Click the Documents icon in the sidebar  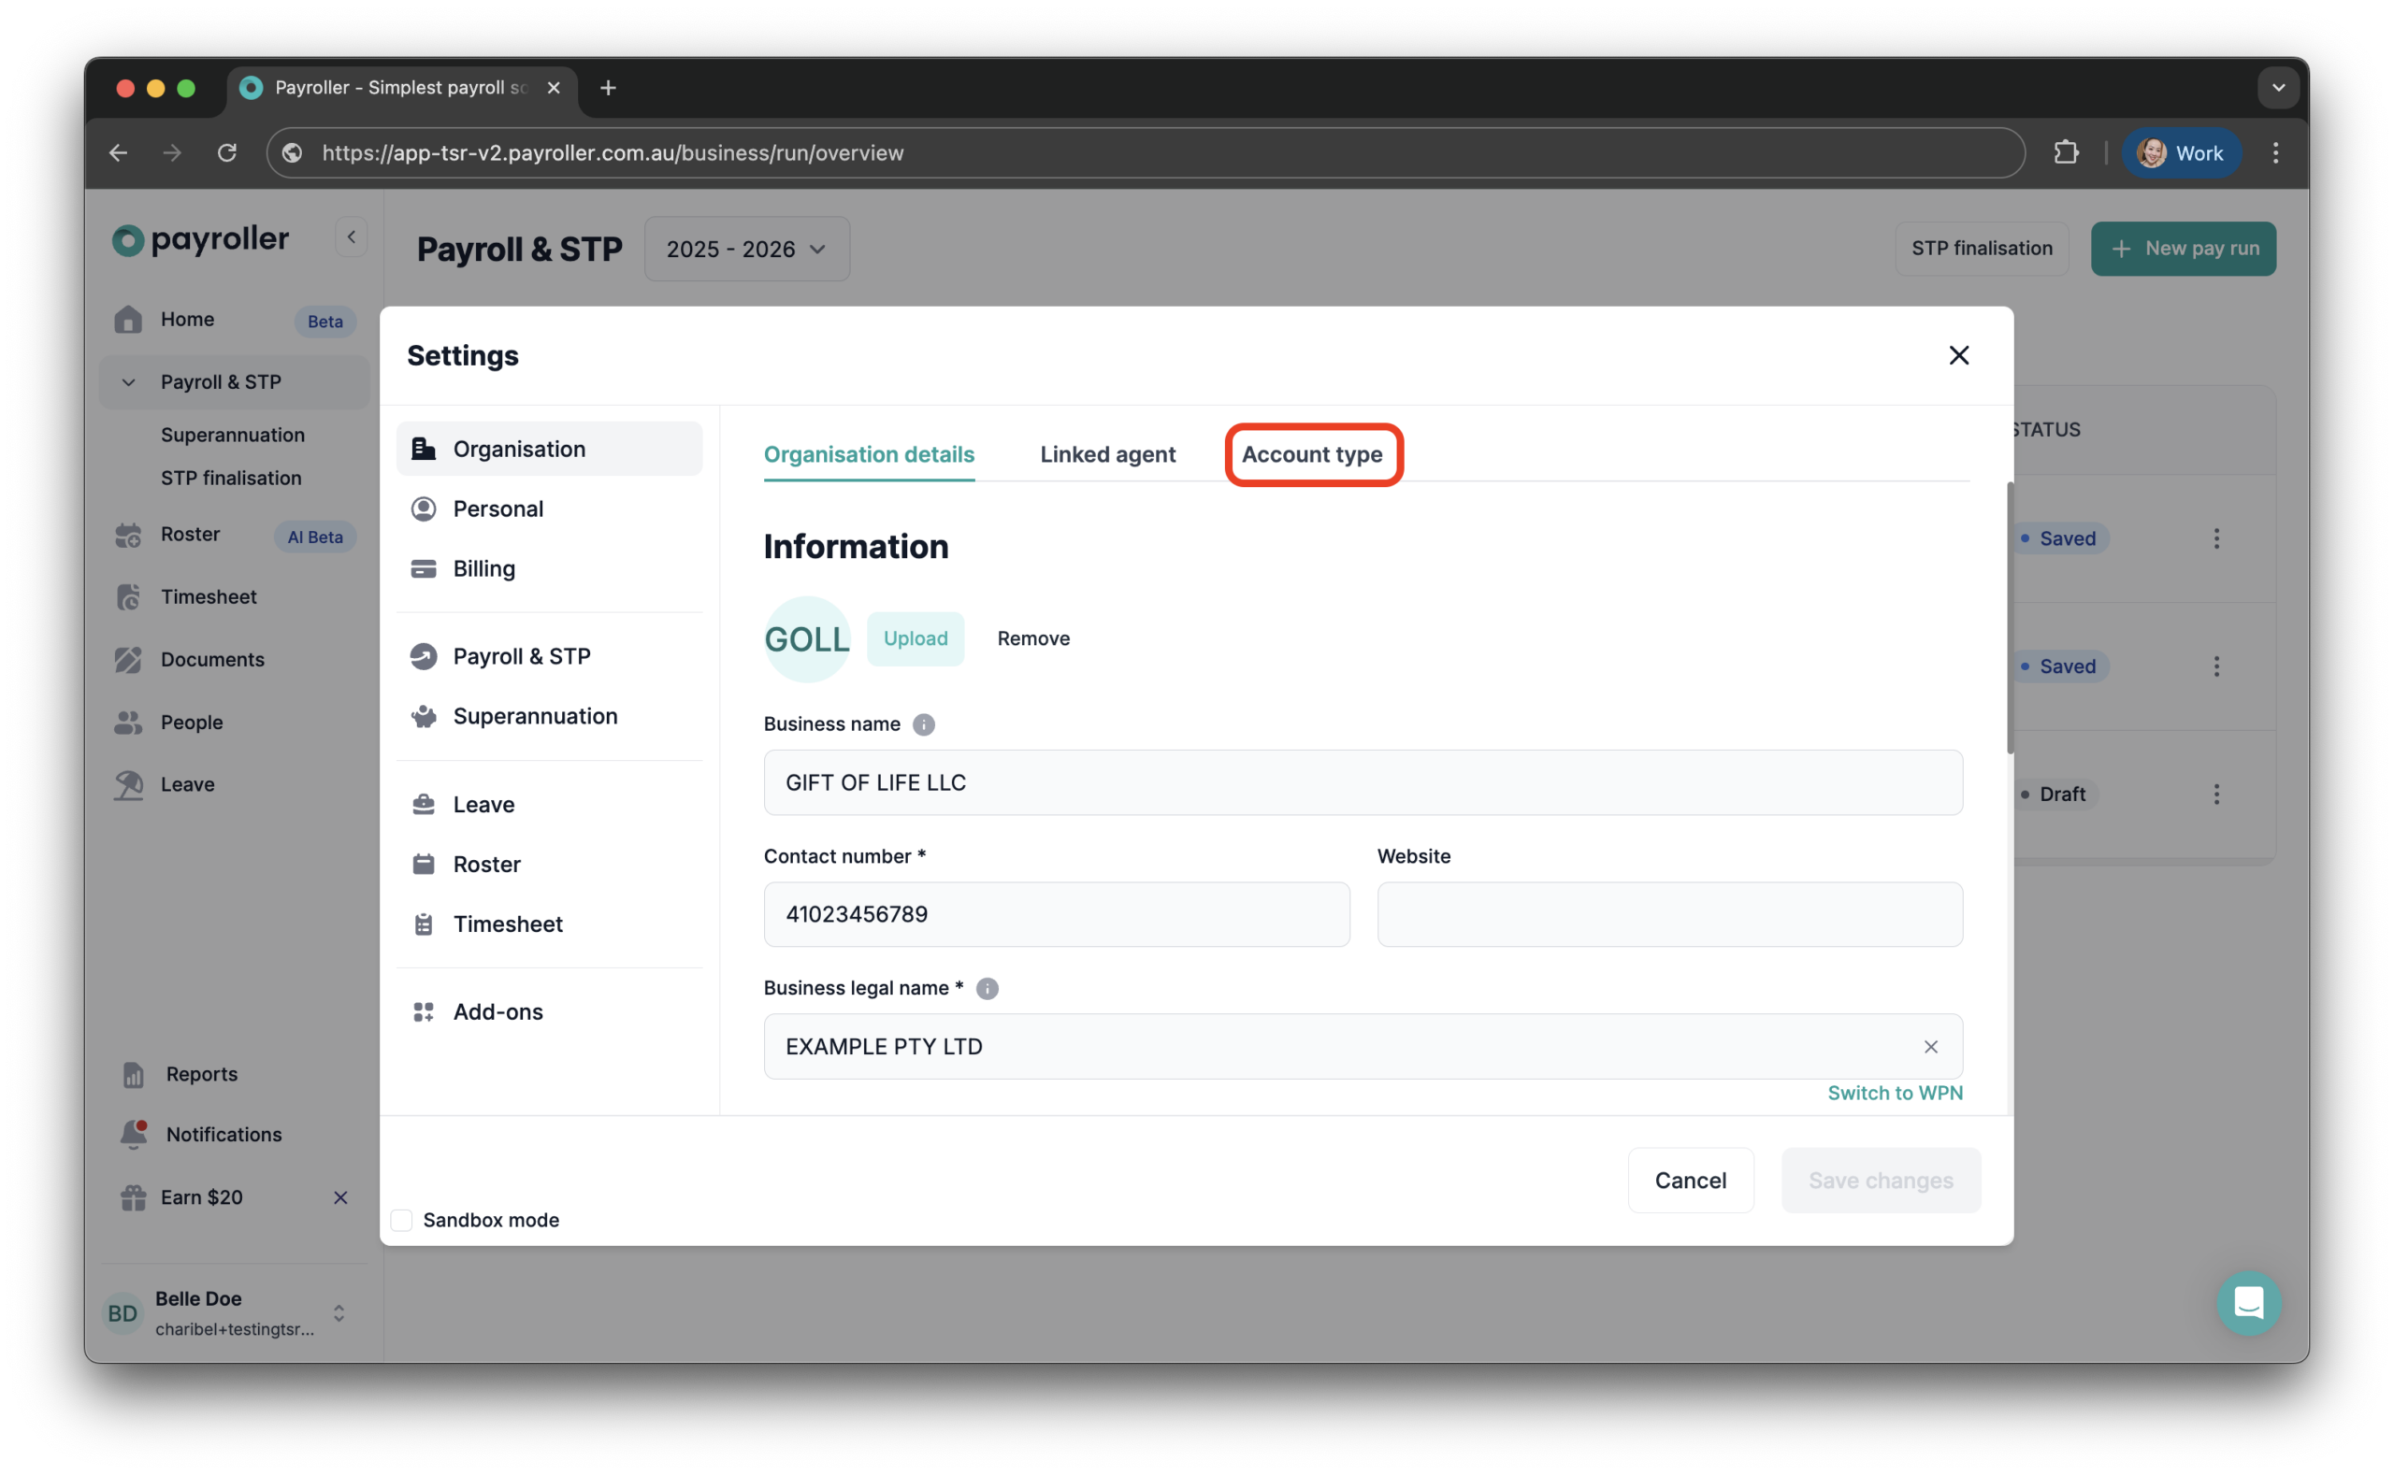(129, 660)
